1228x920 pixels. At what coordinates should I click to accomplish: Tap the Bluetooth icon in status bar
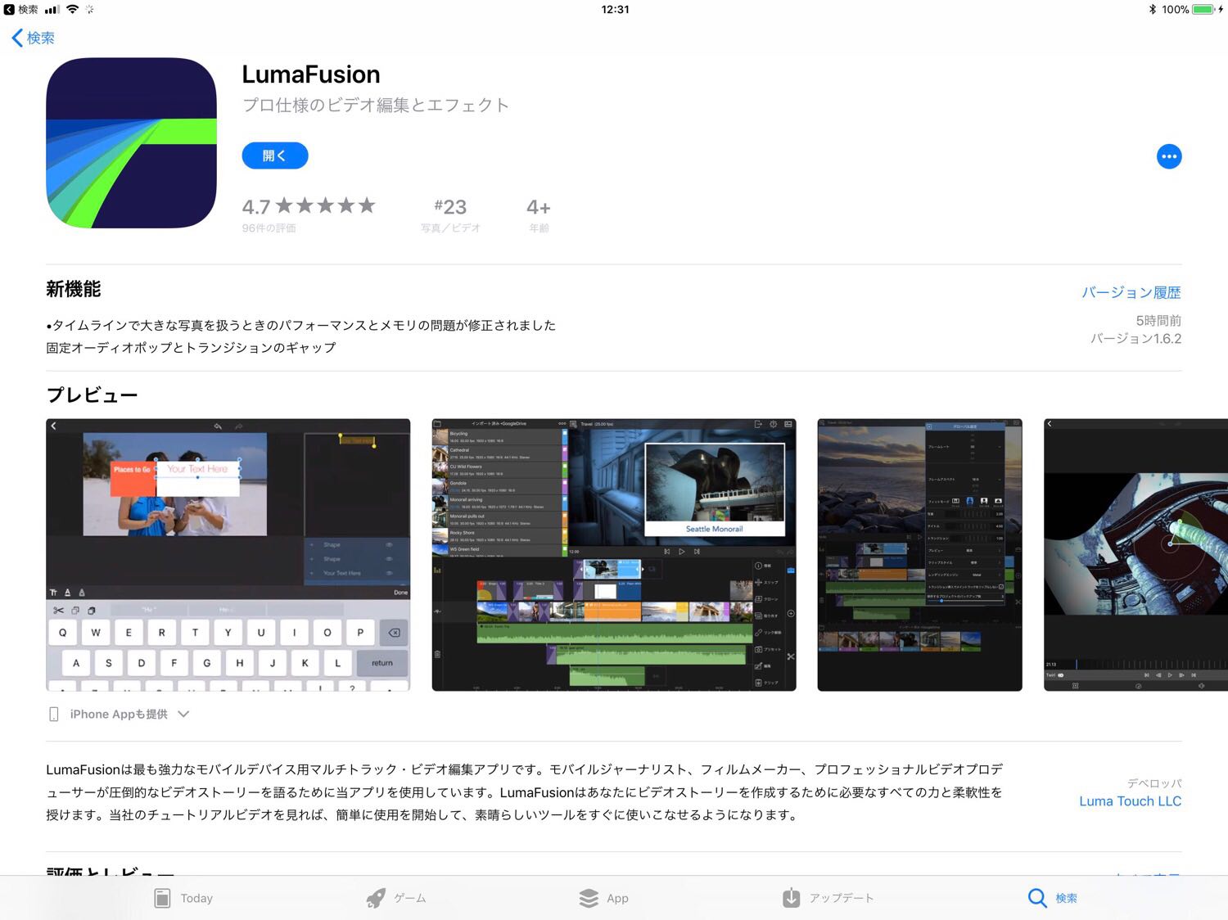[1152, 9]
